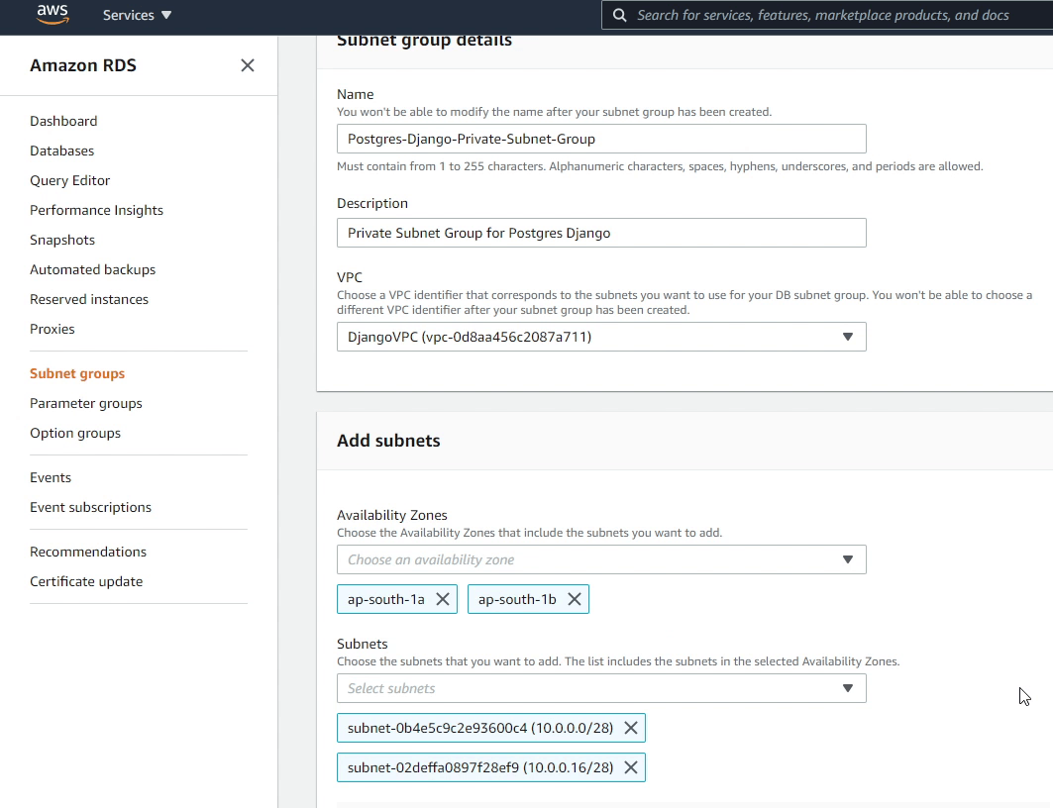Remove subnet 10.0.0.16/28 from selection
The image size is (1053, 808).
(x=630, y=767)
